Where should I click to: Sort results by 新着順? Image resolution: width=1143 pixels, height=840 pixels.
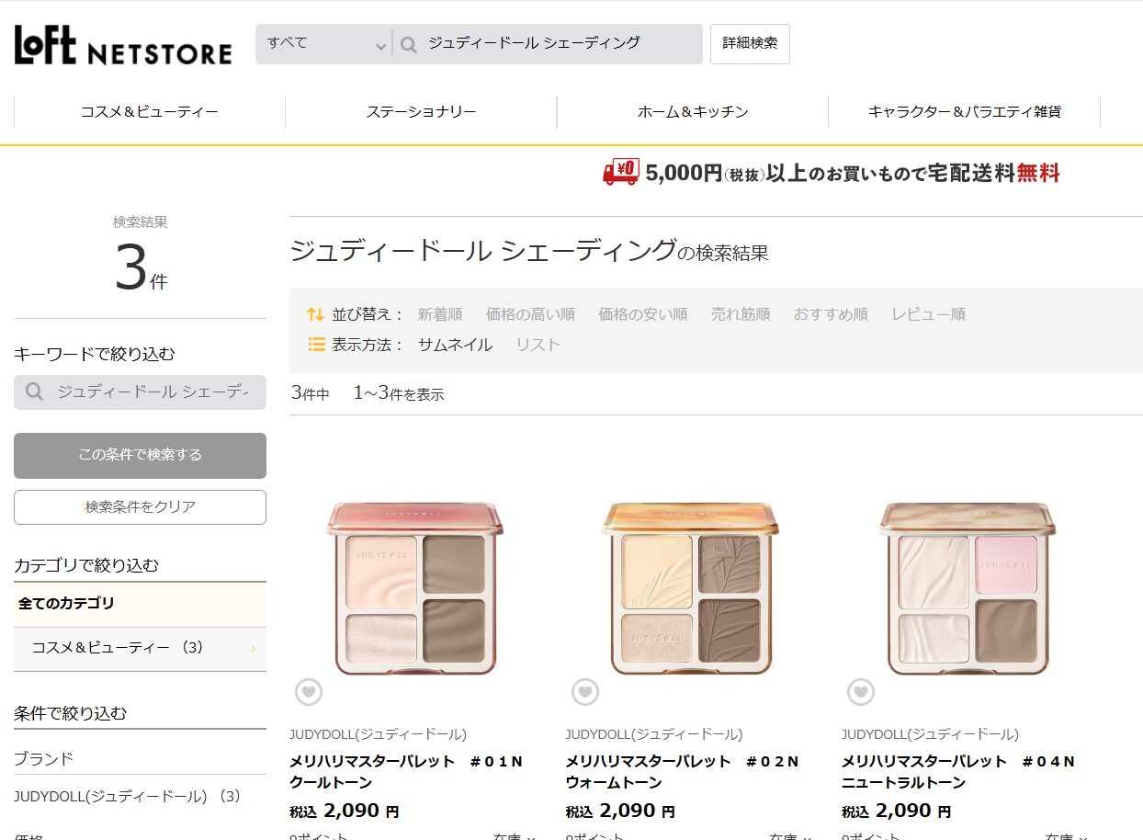tap(440, 314)
